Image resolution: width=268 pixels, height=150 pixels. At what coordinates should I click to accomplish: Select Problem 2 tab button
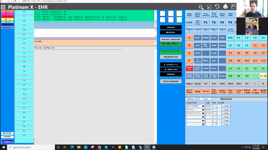coord(197,30)
